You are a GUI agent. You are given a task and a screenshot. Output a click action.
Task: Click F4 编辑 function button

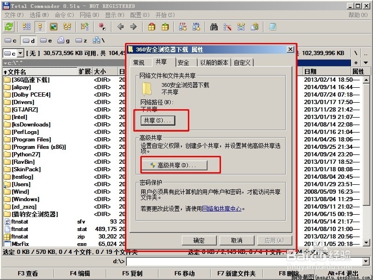click(80, 273)
